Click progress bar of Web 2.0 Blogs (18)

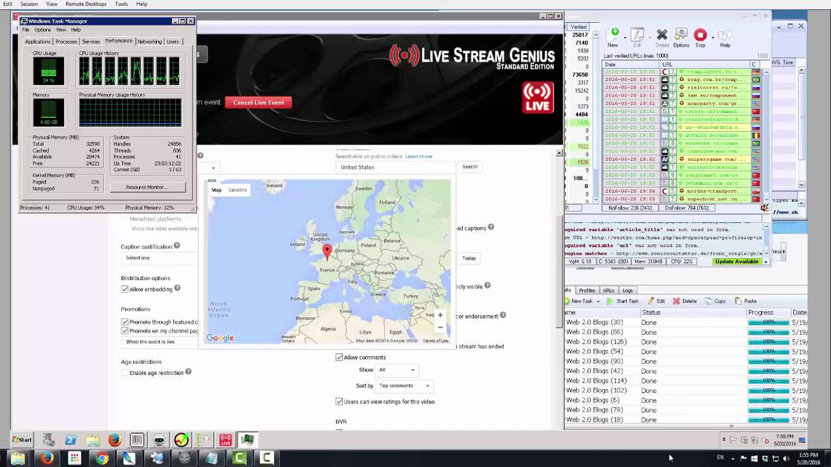(x=769, y=420)
